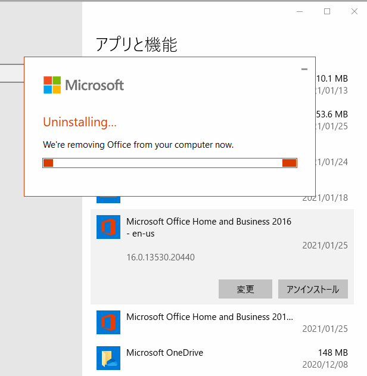Maximize the Settings window
Screen dimensions: 367x376
click(327, 11)
